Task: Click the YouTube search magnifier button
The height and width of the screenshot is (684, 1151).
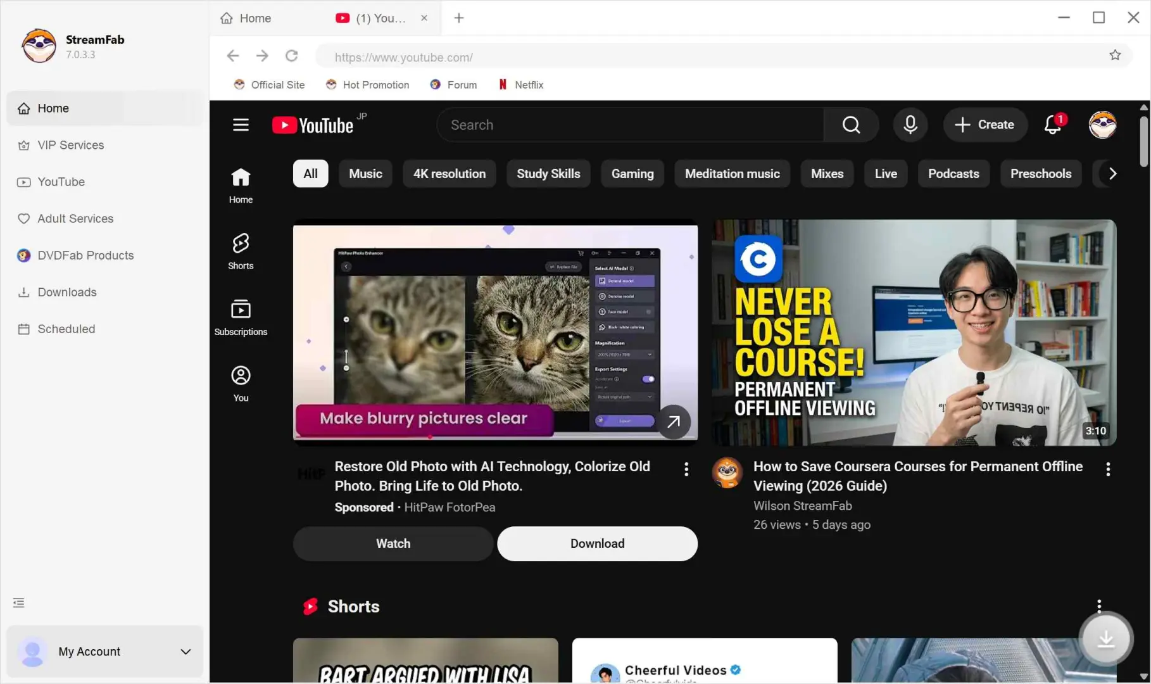Action: click(851, 125)
